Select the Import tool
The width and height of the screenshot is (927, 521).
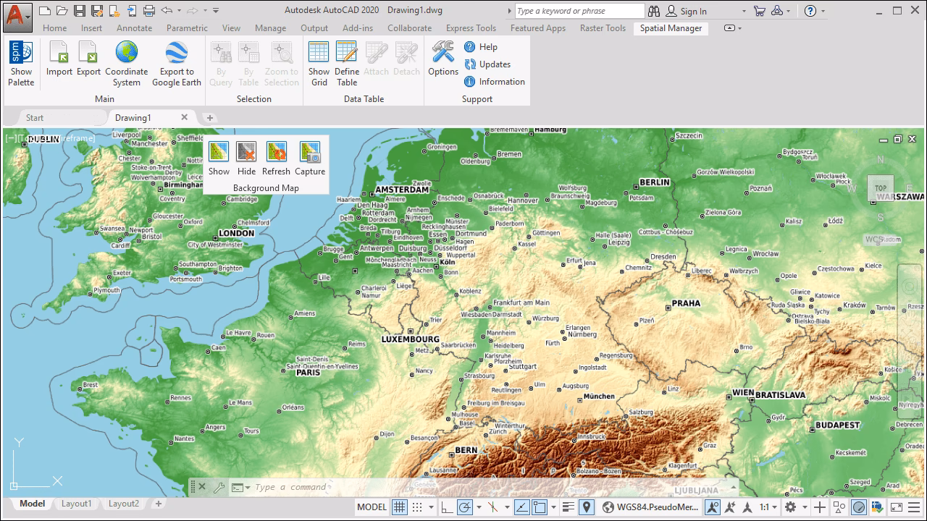click(59, 63)
